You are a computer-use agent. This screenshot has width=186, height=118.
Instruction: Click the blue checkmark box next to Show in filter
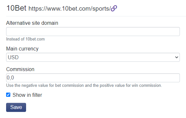click(x=8, y=95)
